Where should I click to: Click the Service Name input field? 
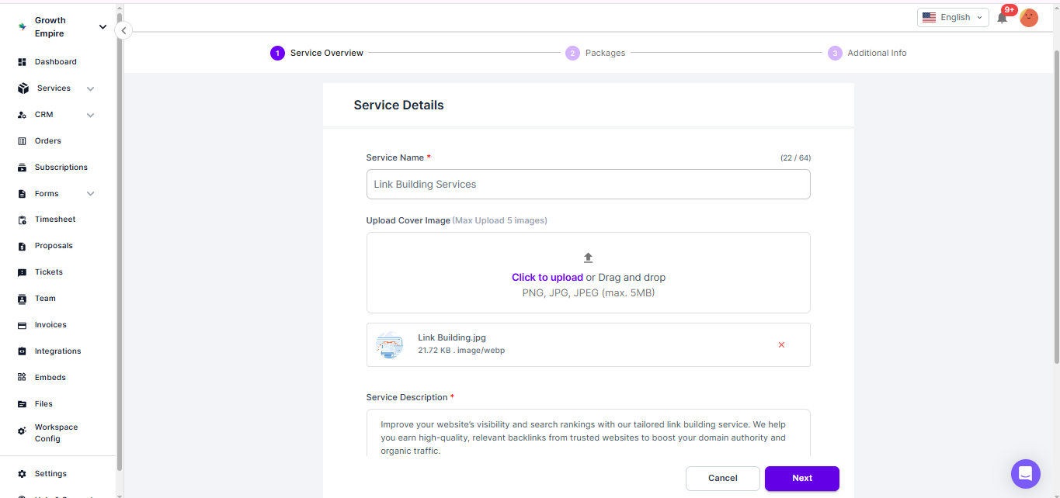pyautogui.click(x=588, y=185)
